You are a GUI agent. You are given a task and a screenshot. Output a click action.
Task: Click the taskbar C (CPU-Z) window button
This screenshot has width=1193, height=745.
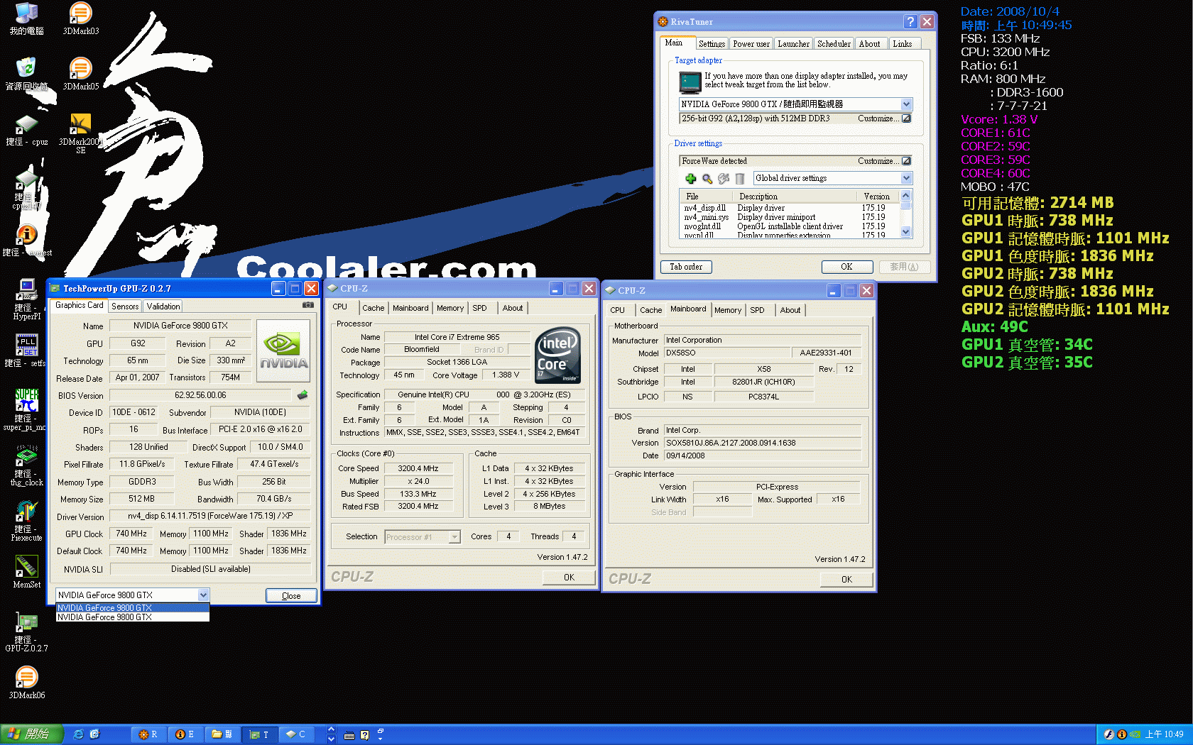[296, 734]
